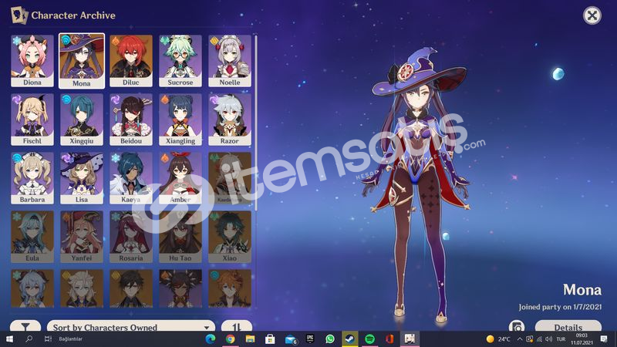This screenshot has height=347, width=617.
Task: Choose Sucrose in the archive
Action: 180,61
